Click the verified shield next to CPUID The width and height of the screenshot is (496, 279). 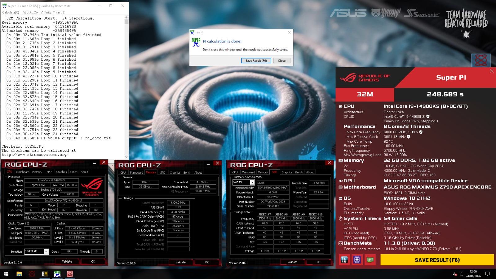tap(428, 117)
